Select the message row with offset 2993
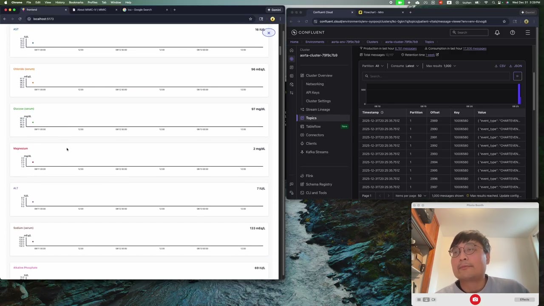Viewport: 544px width, 306px height. pyautogui.click(x=441, y=154)
